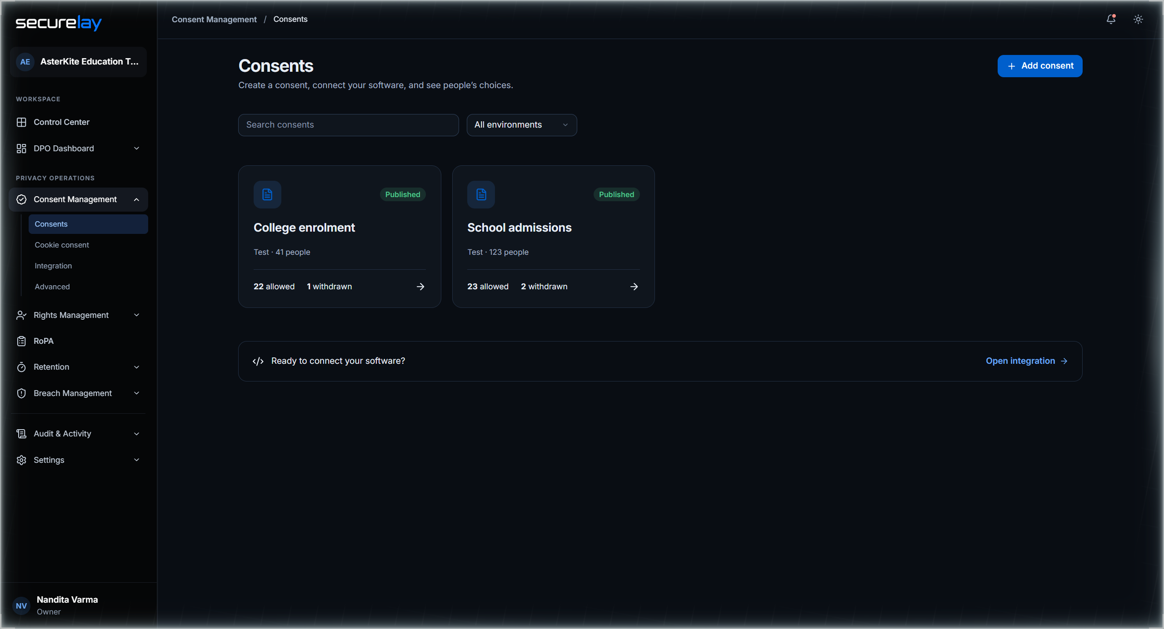Click the Securelay logo
The image size is (1164, 629).
click(x=59, y=23)
